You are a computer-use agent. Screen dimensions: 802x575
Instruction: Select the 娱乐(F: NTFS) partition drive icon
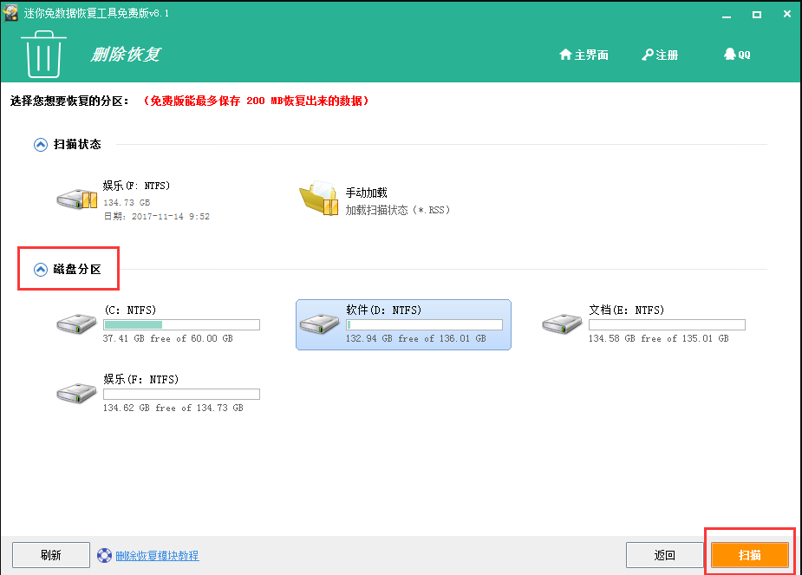click(x=76, y=393)
